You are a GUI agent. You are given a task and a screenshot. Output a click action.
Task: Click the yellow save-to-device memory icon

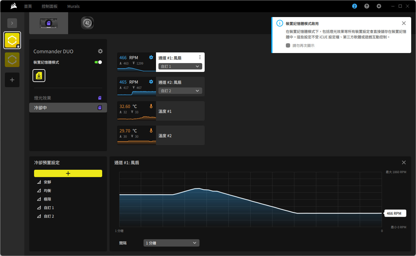39,76
